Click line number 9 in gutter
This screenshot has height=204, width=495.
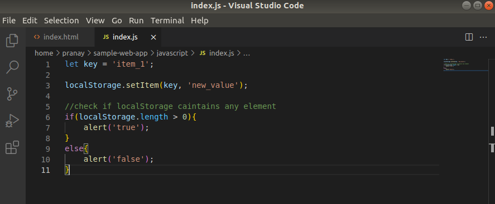(x=47, y=148)
